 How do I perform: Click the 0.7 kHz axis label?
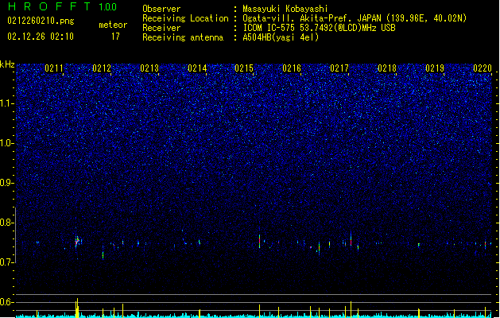pos(6,262)
